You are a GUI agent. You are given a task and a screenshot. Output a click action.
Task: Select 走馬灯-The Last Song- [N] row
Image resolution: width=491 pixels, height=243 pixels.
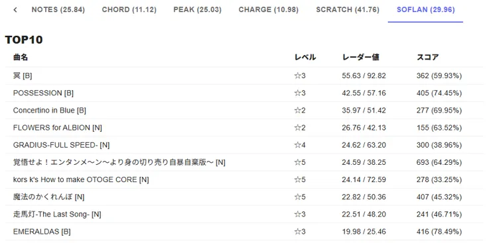244,215
